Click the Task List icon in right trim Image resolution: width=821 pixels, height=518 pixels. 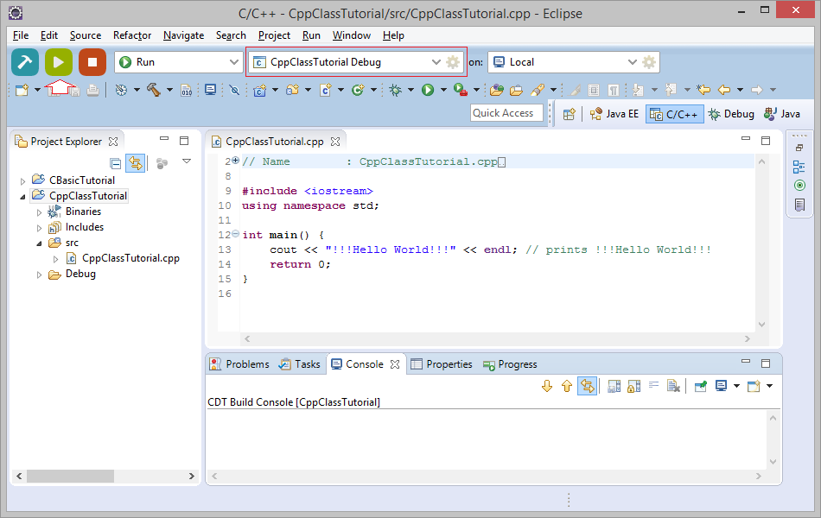(799, 205)
